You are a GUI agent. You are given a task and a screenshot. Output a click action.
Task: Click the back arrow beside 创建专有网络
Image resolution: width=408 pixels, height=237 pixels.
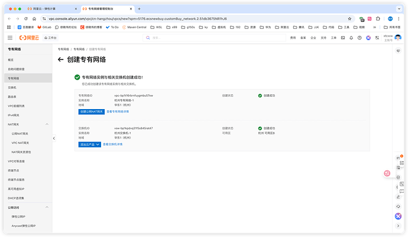pyautogui.click(x=60, y=60)
